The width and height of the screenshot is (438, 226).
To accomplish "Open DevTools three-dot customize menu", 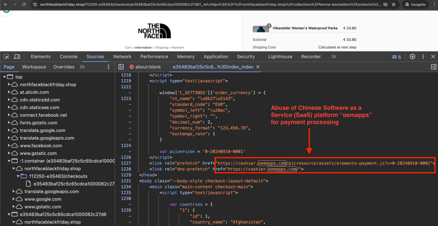I will pyautogui.click(x=423, y=56).
